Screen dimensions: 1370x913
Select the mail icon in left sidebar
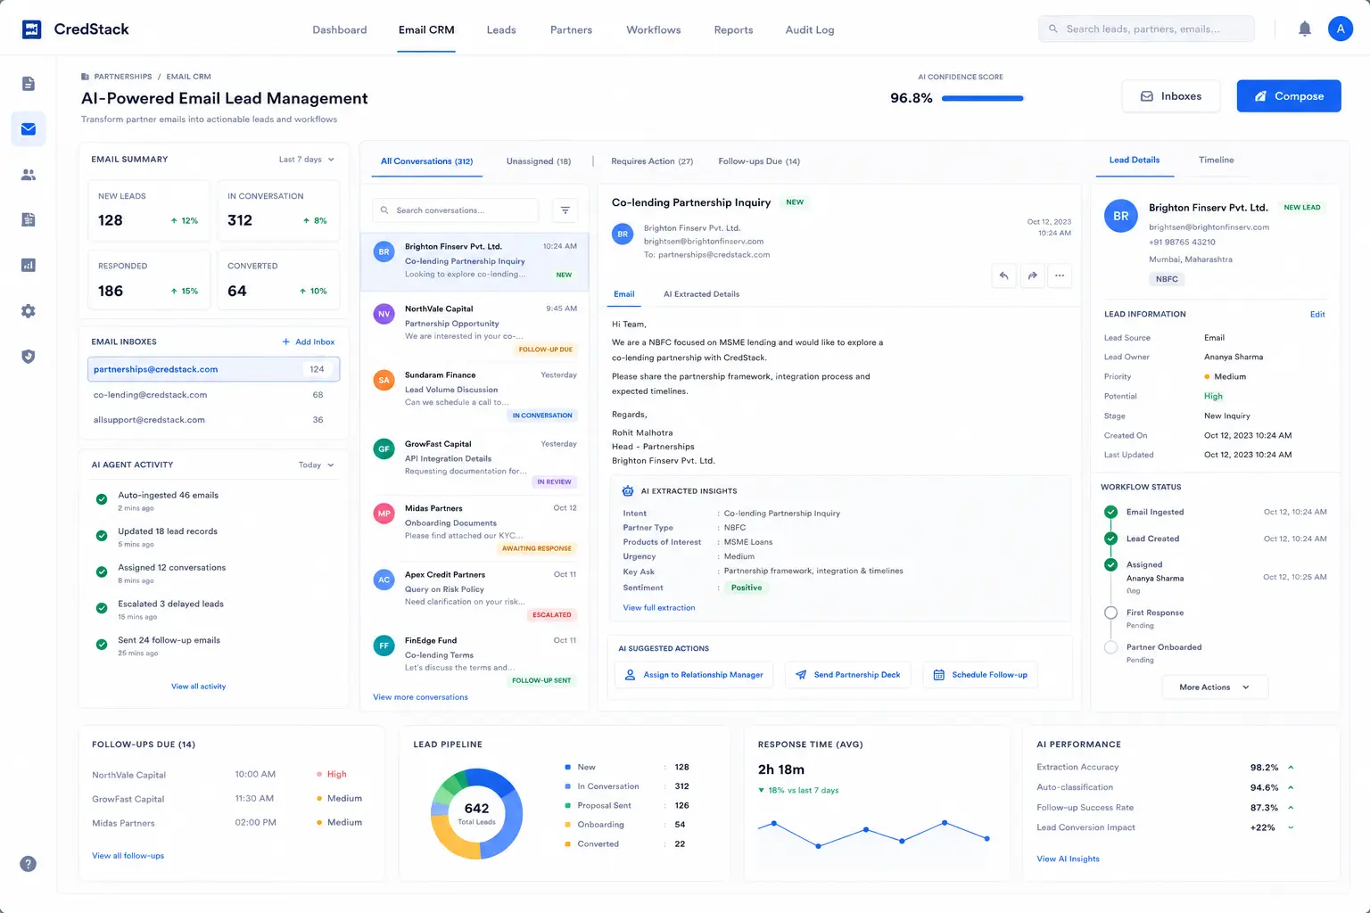[x=29, y=129]
